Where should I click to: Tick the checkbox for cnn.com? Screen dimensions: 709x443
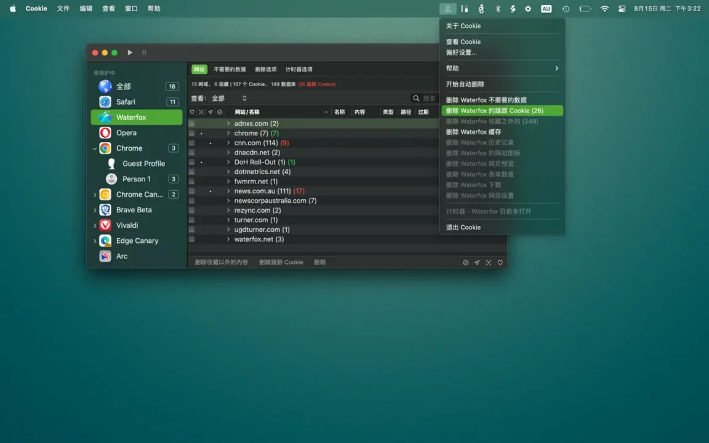[192, 143]
